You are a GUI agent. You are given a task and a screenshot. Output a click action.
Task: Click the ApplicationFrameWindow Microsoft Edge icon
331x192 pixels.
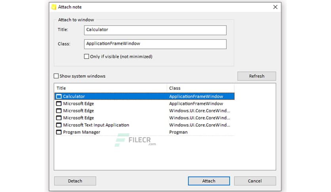[59, 104]
